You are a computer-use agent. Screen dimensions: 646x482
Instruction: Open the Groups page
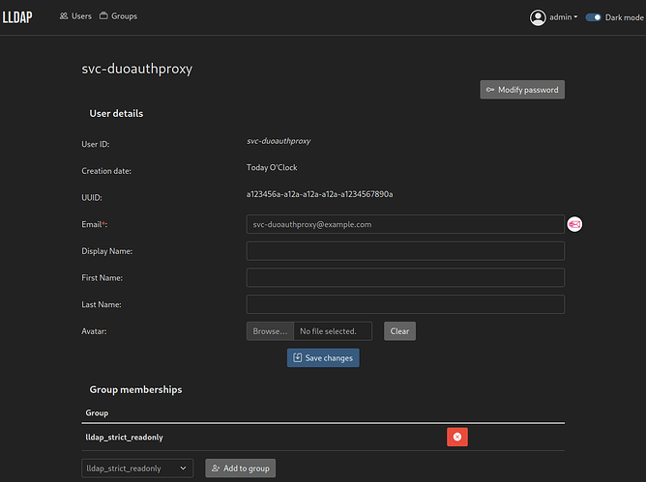pos(118,16)
